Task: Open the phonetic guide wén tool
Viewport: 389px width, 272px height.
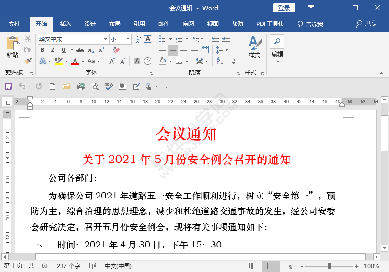Action: tap(137, 39)
